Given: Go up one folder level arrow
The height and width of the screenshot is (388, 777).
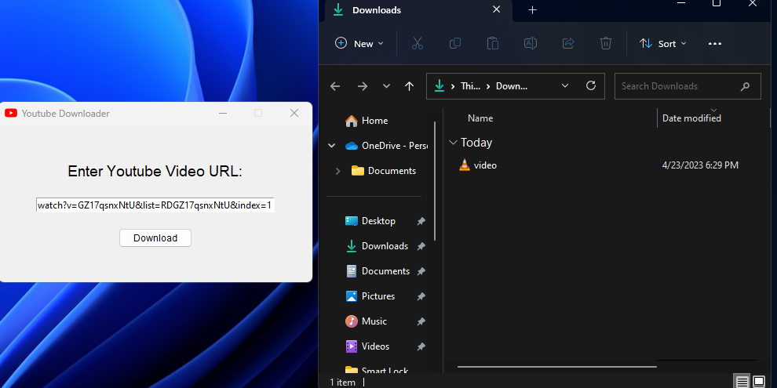Looking at the screenshot, I should pyautogui.click(x=409, y=86).
